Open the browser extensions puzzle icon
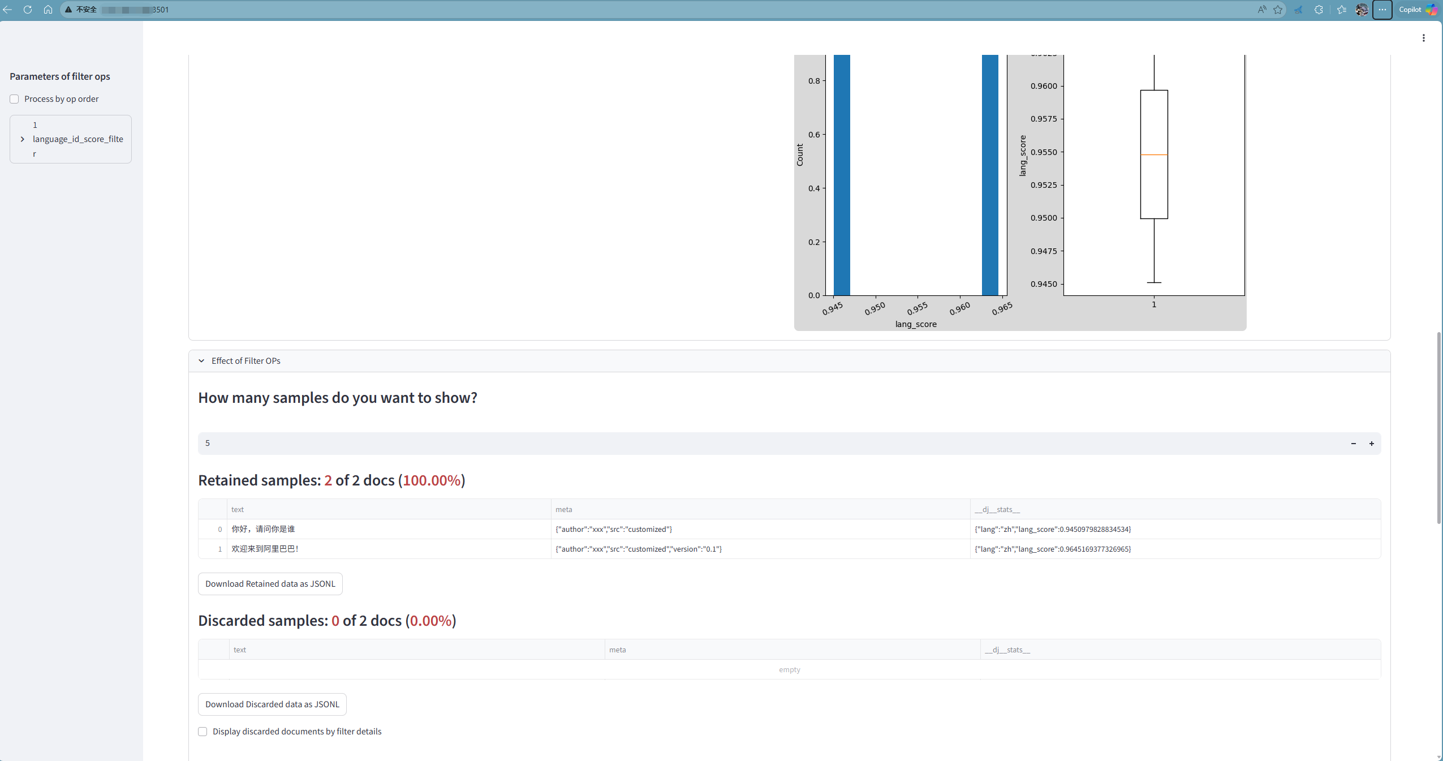The width and height of the screenshot is (1443, 761). click(x=1319, y=10)
